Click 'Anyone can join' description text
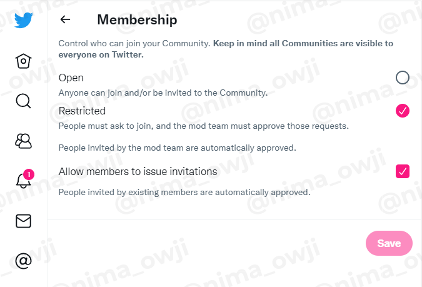 coord(163,93)
